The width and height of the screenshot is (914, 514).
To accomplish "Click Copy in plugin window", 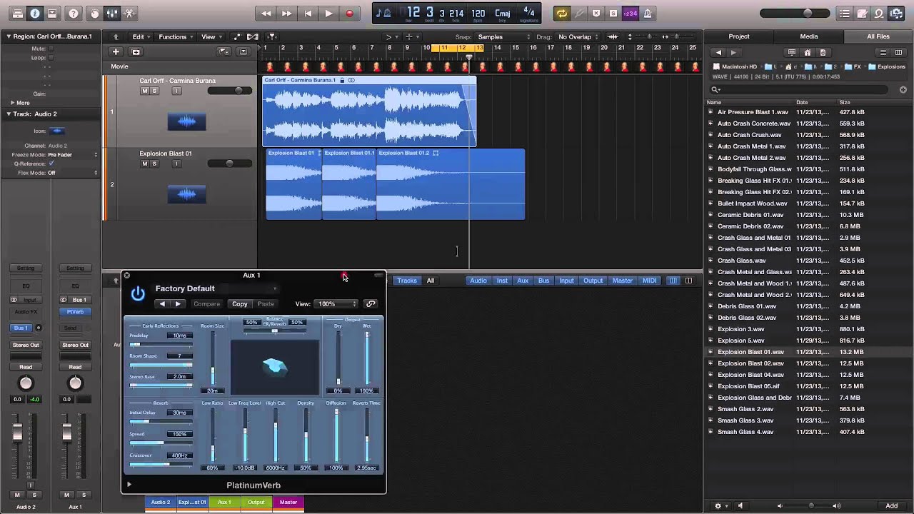I will click(x=239, y=304).
